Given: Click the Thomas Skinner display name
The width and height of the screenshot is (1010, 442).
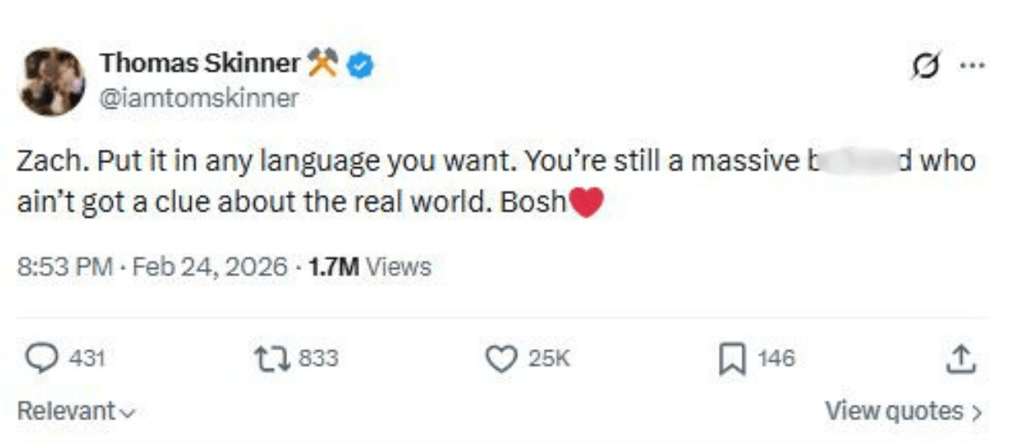Looking at the screenshot, I should click(x=200, y=63).
